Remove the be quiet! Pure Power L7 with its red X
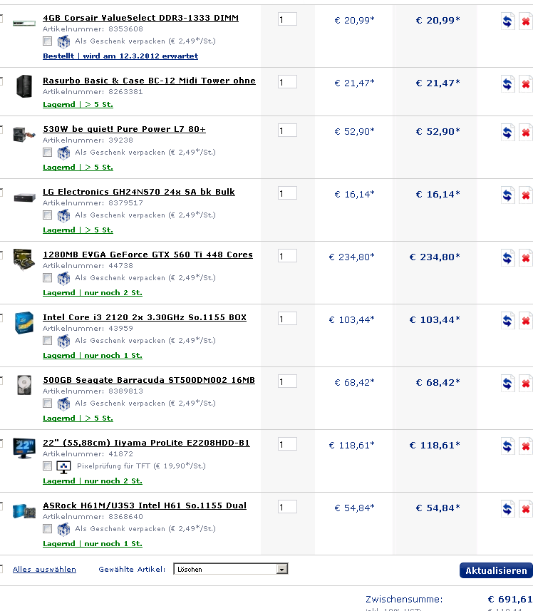 point(526,133)
